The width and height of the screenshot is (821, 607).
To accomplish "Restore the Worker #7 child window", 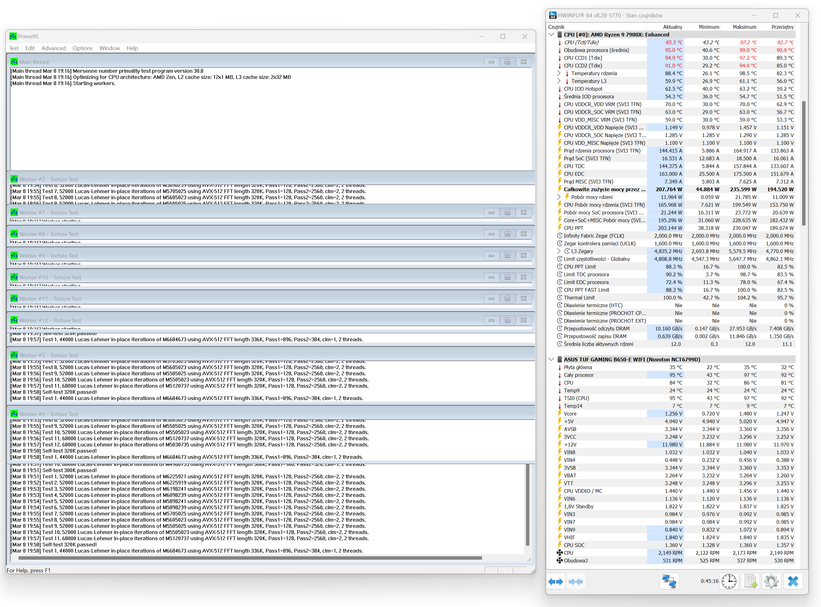I will 507,212.
